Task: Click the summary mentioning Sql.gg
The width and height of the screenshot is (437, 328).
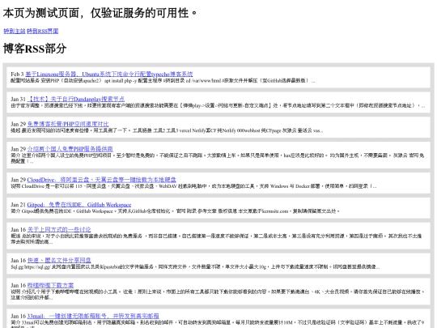Action: click(x=195, y=266)
